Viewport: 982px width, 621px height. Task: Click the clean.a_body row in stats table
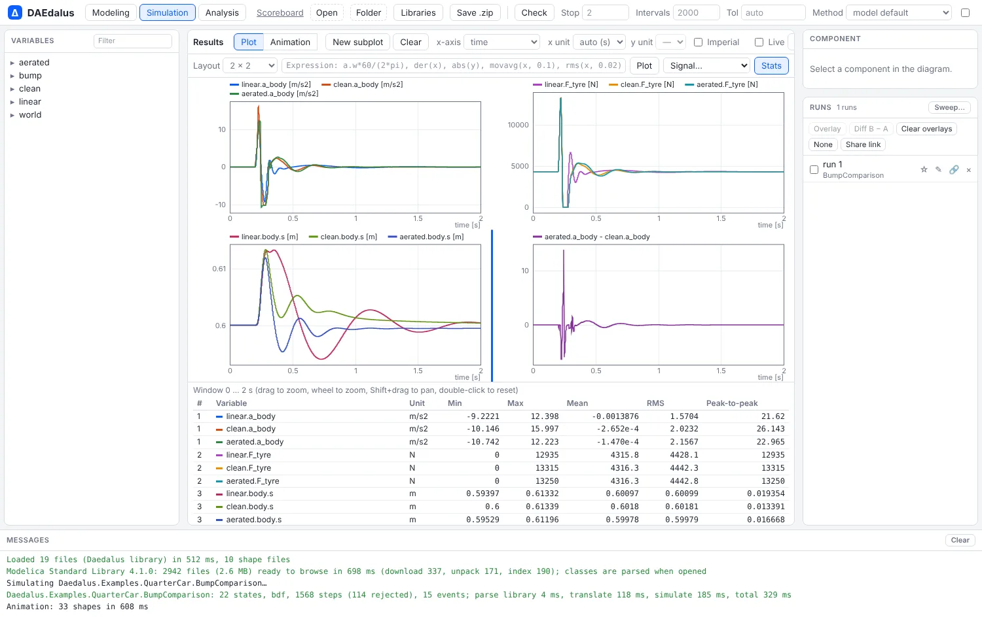[491, 429]
